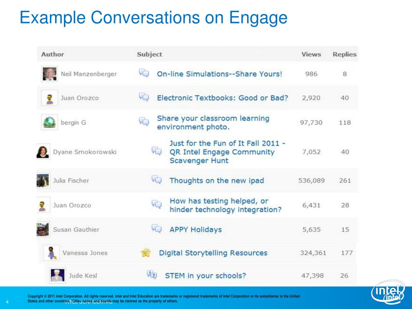Click discussion icon beside Electronic Textbooks thread
Screen dimensions: 412x309
(144, 97)
